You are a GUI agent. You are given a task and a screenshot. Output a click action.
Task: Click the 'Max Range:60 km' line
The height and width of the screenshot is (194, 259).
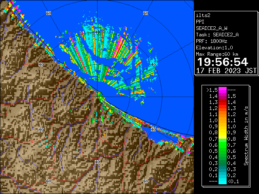click(217, 54)
